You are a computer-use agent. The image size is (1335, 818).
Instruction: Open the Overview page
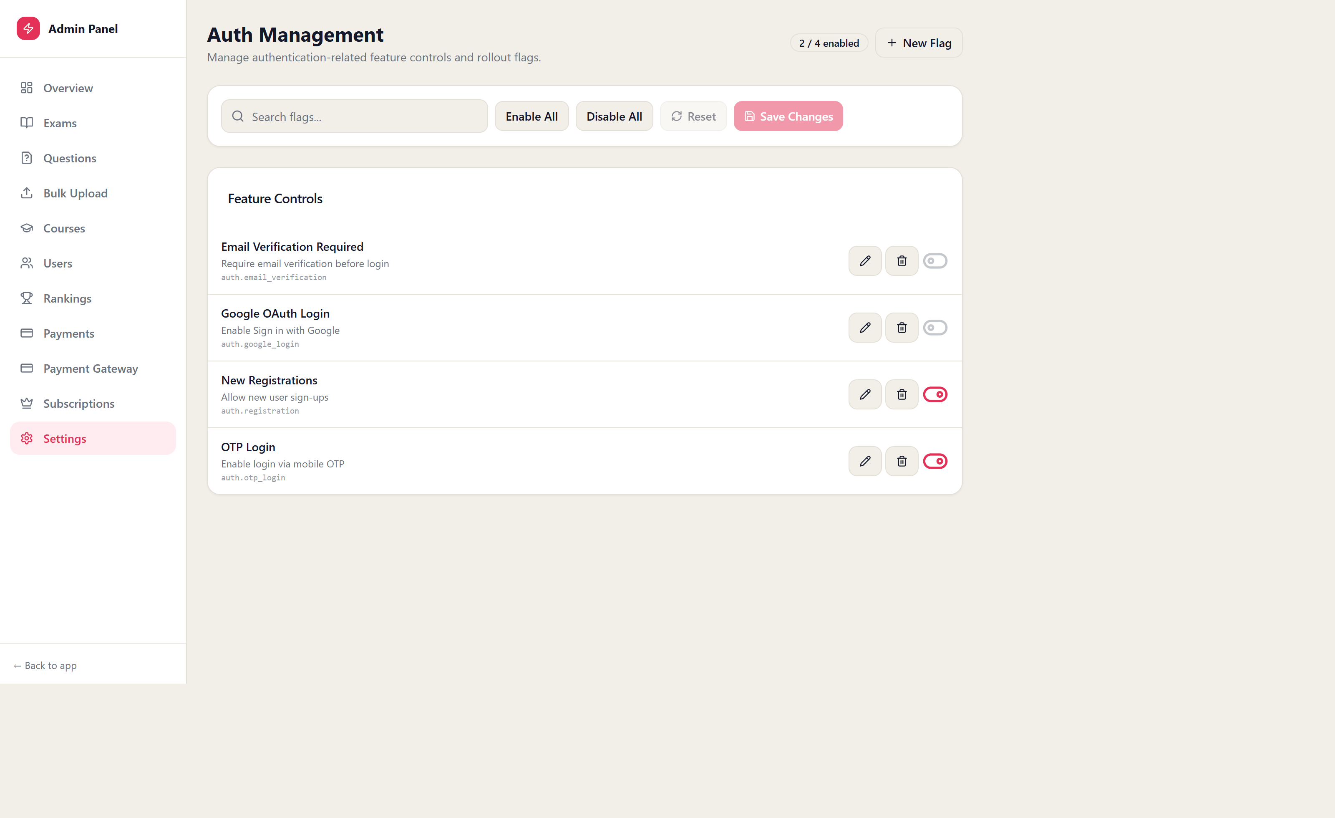coord(93,88)
